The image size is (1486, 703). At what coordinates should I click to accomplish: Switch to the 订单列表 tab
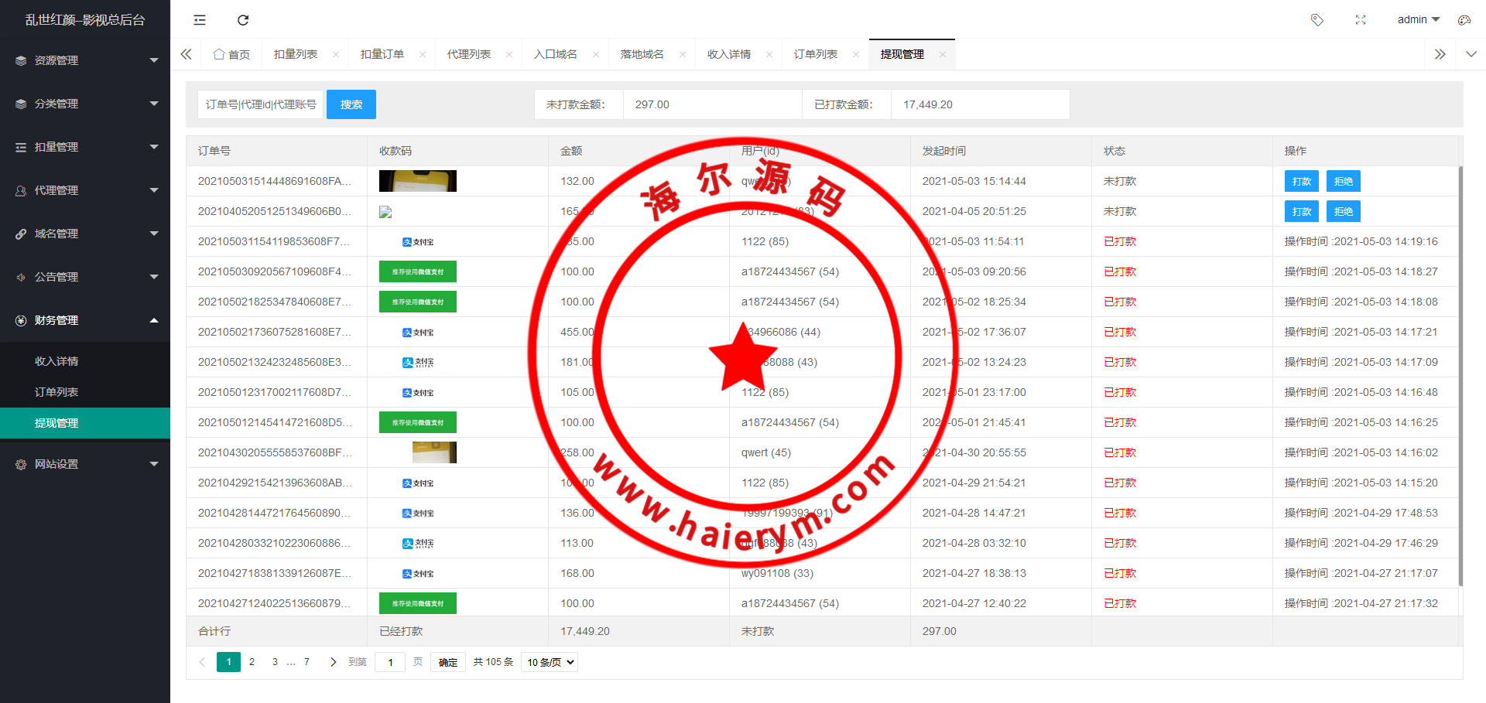click(815, 54)
